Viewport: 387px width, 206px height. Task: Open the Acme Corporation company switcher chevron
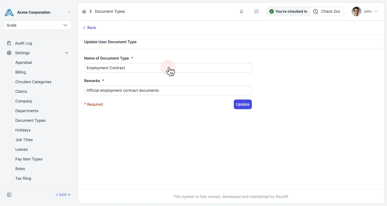pos(69,12)
